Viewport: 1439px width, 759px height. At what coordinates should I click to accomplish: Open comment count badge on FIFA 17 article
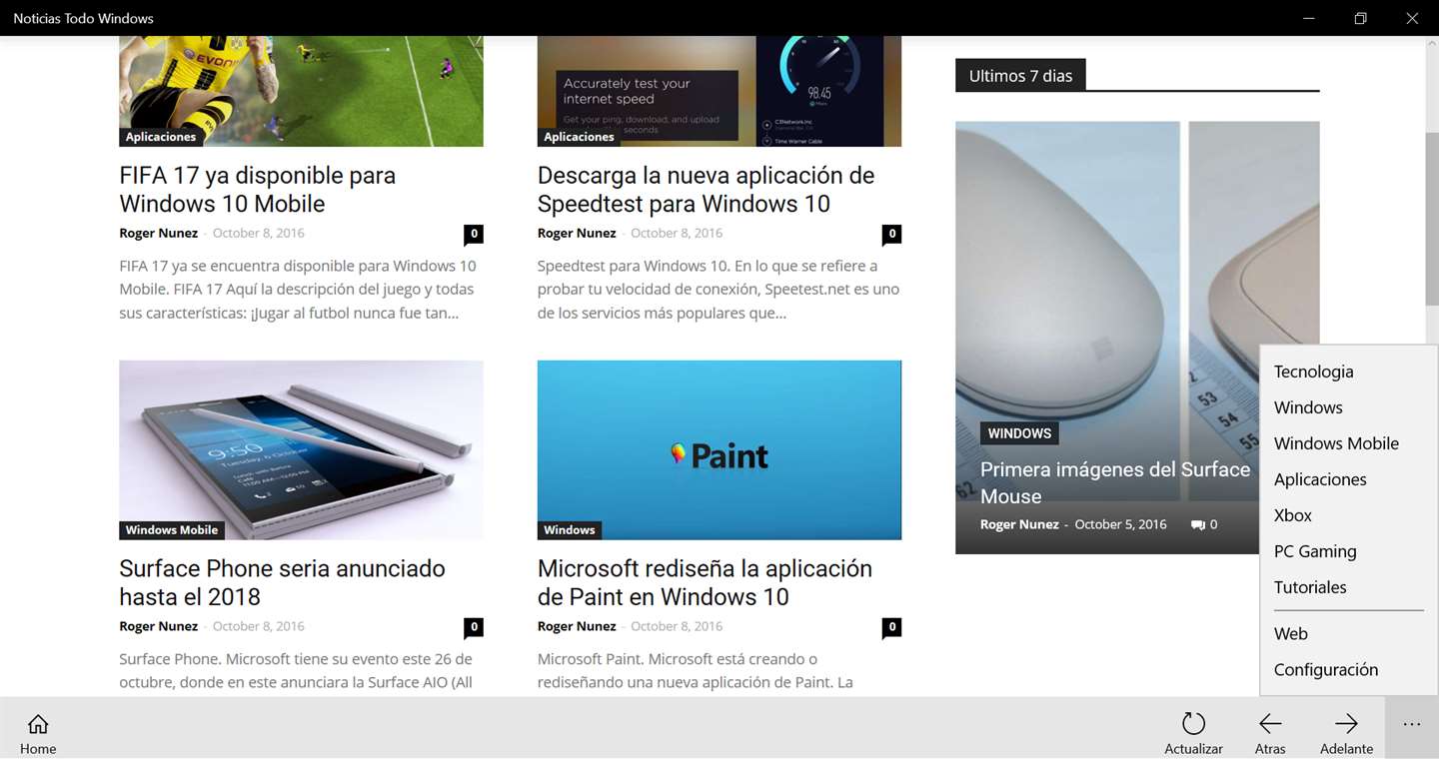point(474,234)
